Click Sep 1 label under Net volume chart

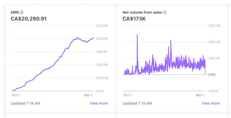pos(200,95)
